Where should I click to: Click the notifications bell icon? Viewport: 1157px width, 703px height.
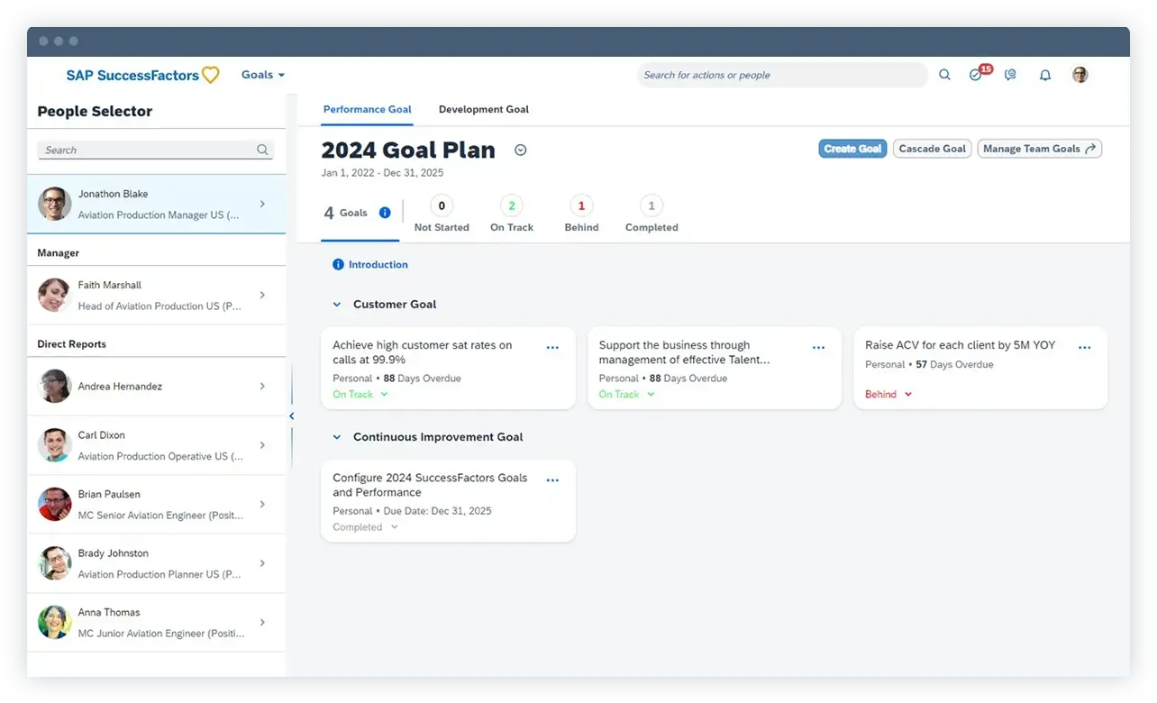click(1045, 75)
